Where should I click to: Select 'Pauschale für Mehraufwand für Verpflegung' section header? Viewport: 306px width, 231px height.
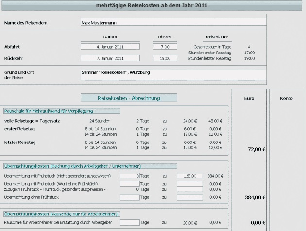[x=62, y=111]
